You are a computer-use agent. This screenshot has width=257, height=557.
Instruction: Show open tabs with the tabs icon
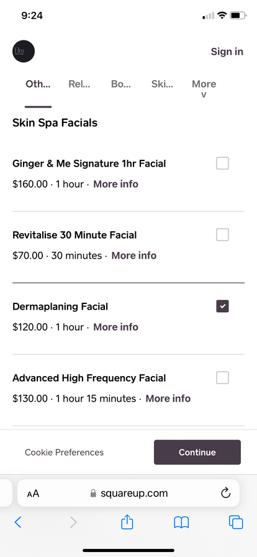(236, 522)
